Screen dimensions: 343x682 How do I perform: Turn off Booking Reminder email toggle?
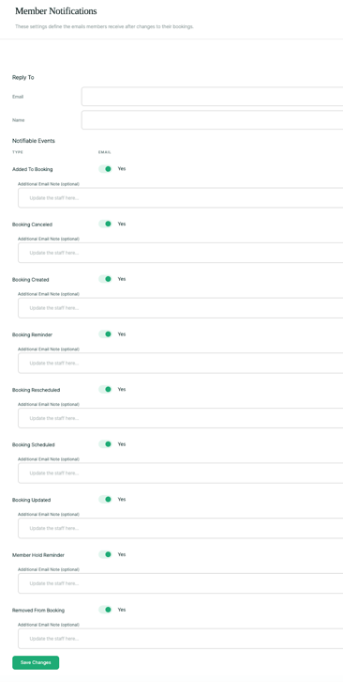click(x=105, y=334)
